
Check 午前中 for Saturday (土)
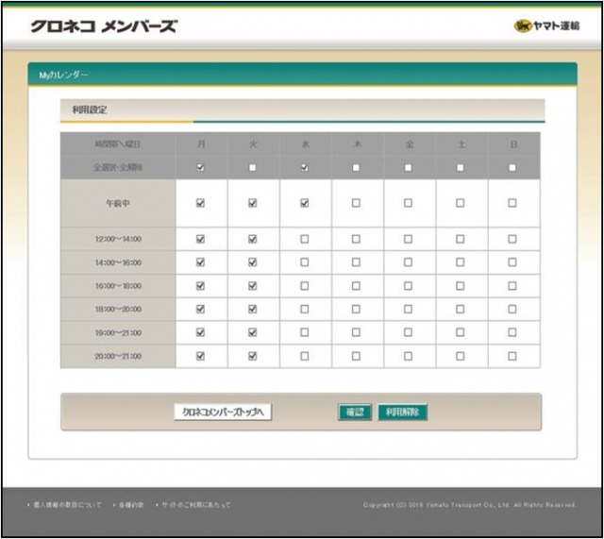click(x=460, y=203)
